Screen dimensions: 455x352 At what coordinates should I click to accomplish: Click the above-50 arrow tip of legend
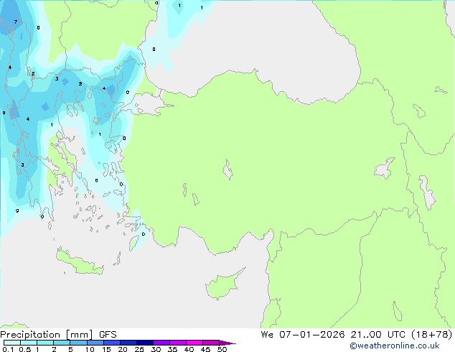pos(227,343)
